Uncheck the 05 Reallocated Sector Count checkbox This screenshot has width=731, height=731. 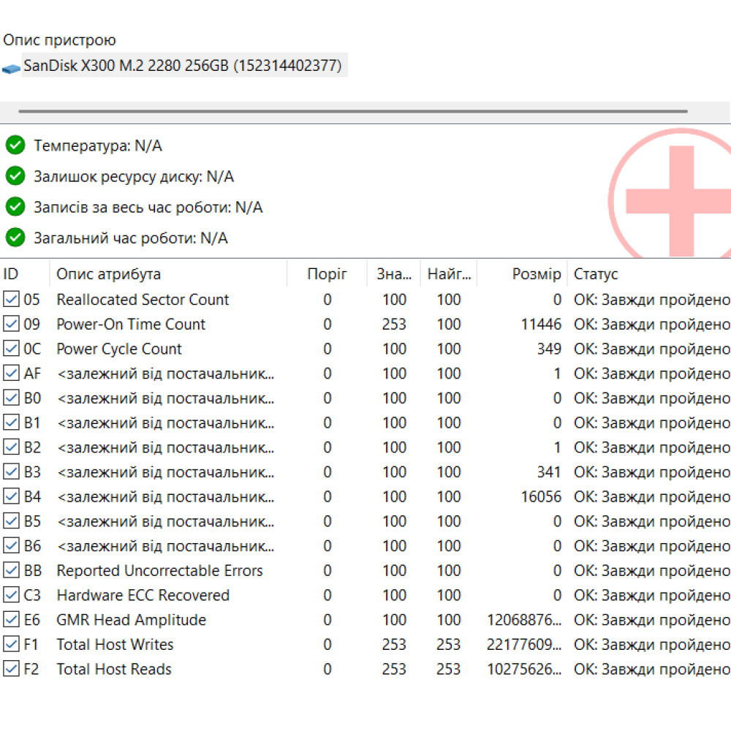click(x=11, y=300)
